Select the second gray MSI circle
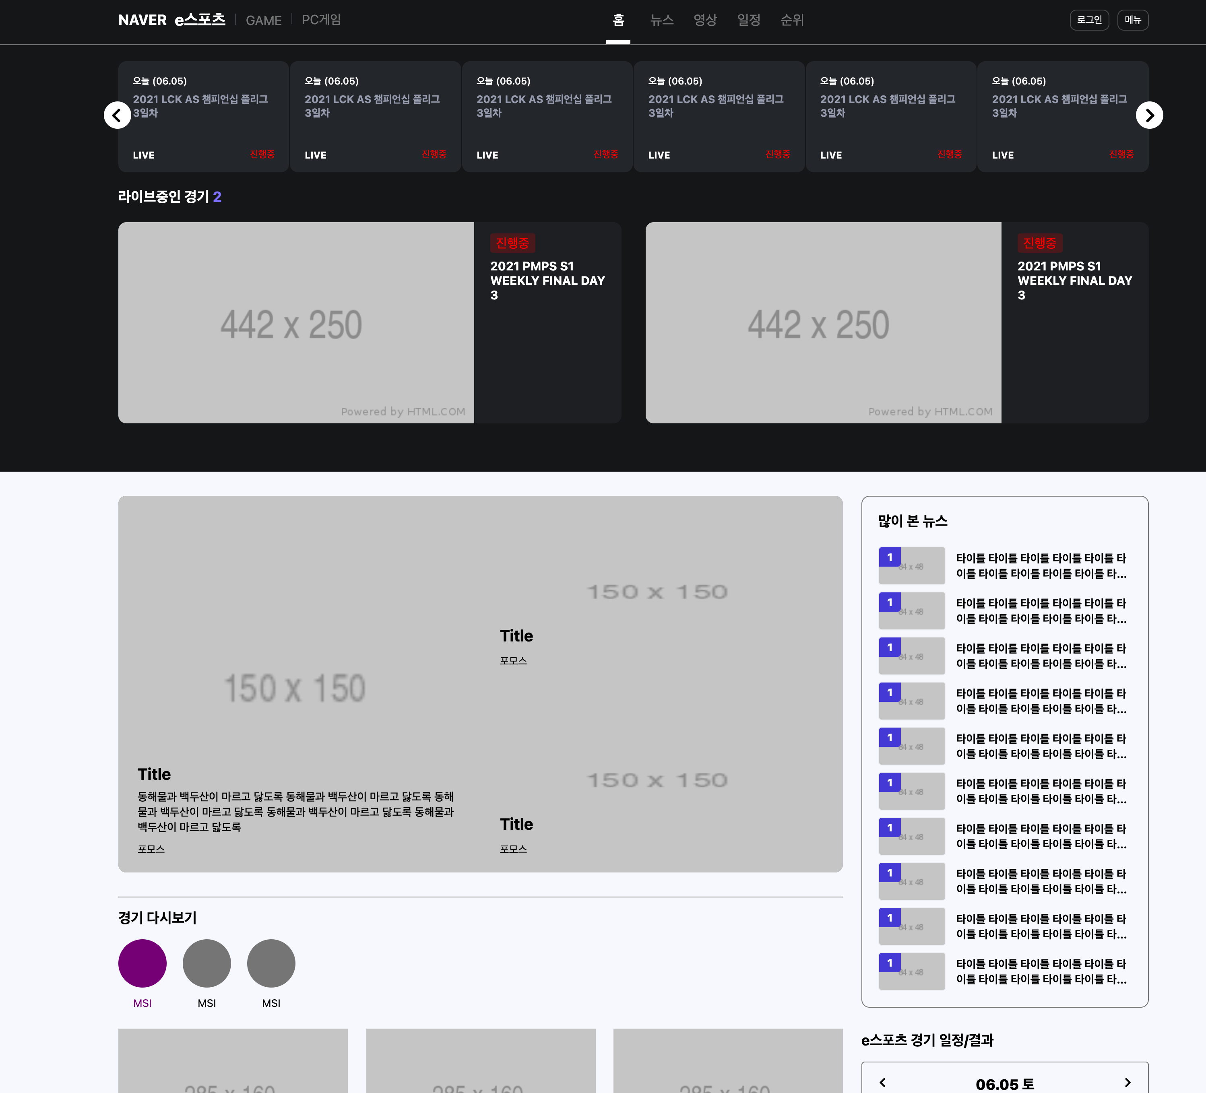Viewport: 1206px width, 1093px height. 207,963
